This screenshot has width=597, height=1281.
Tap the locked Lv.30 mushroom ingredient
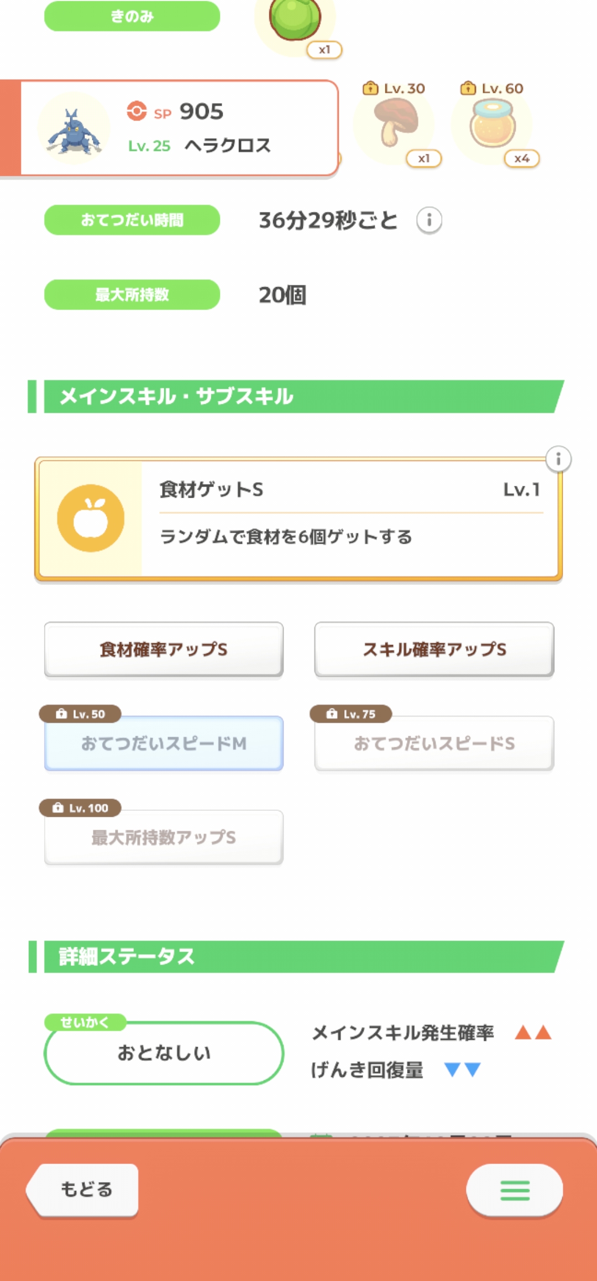pyautogui.click(x=395, y=123)
